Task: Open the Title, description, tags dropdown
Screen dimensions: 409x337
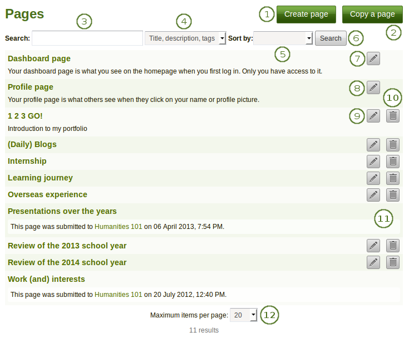Action: click(x=185, y=38)
